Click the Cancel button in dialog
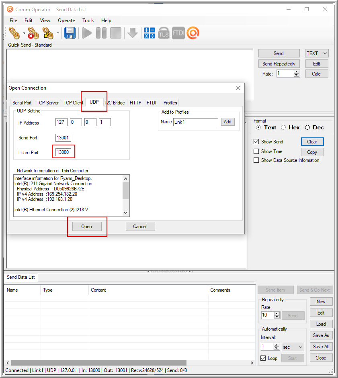338x378 pixels. 140,227
